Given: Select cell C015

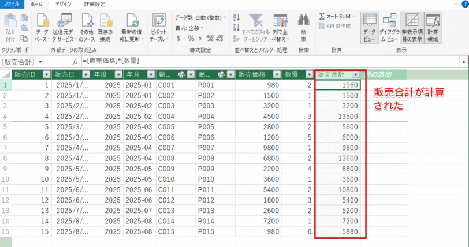Looking at the screenshot, I should coord(176,231).
